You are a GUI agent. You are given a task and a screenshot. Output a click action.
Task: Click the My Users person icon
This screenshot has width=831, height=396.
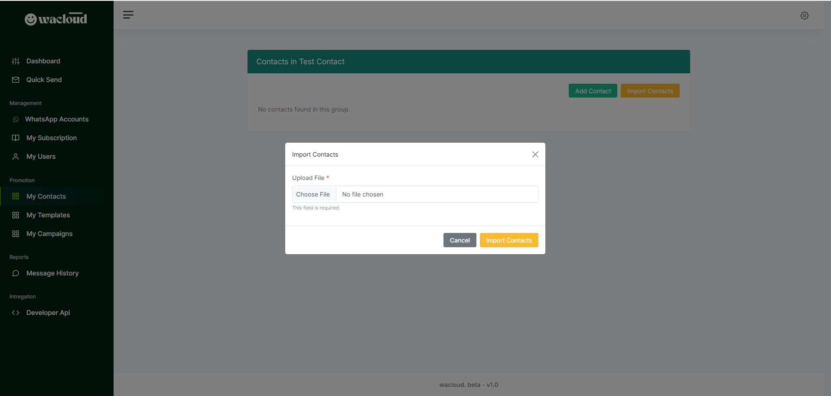[16, 157]
